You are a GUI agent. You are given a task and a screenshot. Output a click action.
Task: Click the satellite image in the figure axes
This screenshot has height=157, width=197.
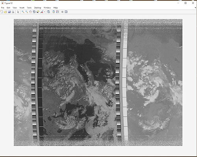point(98,82)
